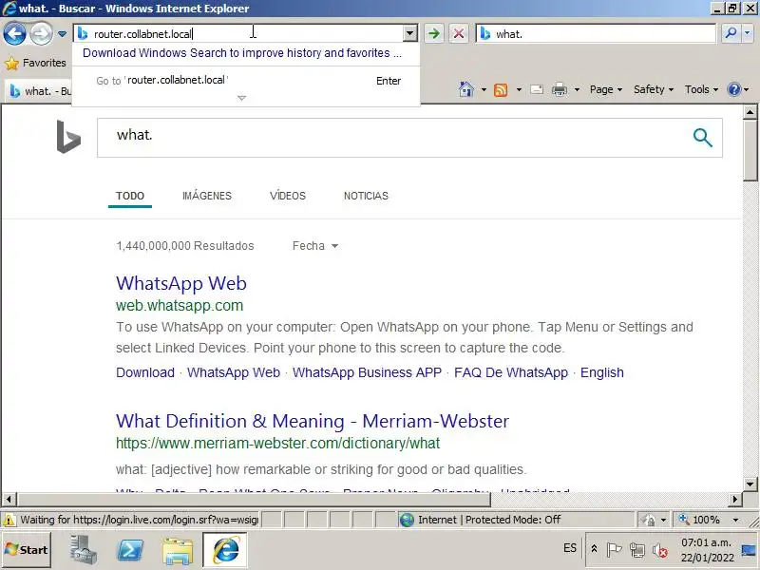The height and width of the screenshot is (570, 760).
Task: Show hidden tray icons arrow
Action: (594, 549)
